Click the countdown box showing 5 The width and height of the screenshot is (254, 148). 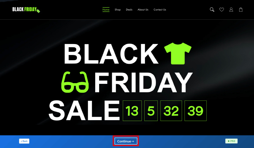151,111
